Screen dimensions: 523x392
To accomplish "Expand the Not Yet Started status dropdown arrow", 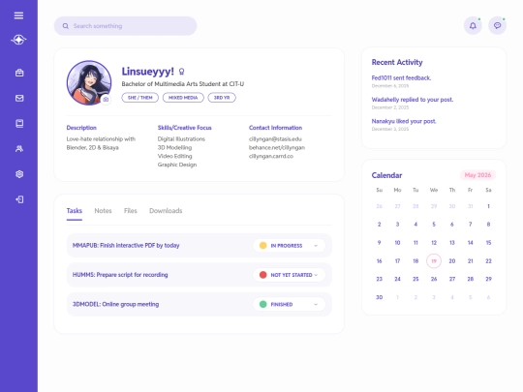I will pyautogui.click(x=316, y=275).
